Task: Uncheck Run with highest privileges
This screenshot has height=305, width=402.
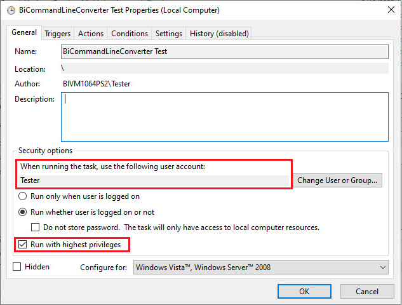Action: (x=22, y=244)
